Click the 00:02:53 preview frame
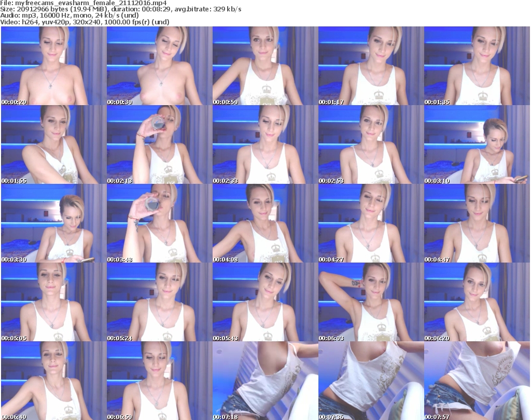Viewport: 531px width, 420px height. tap(371, 144)
